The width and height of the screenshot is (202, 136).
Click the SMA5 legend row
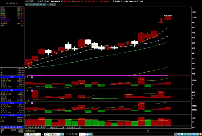click(12, 8)
